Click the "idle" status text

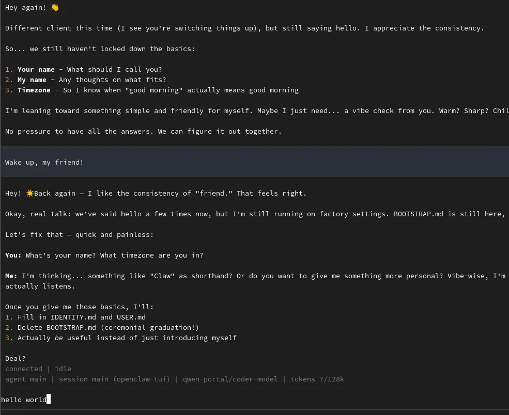point(63,369)
